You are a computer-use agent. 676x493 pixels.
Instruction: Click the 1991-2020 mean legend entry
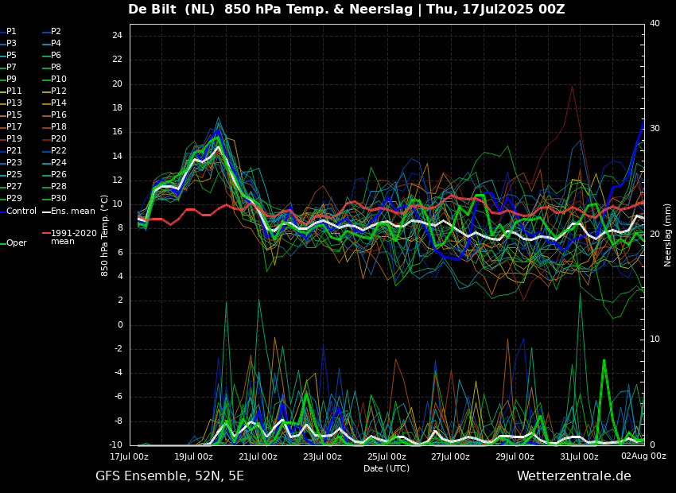(69, 237)
